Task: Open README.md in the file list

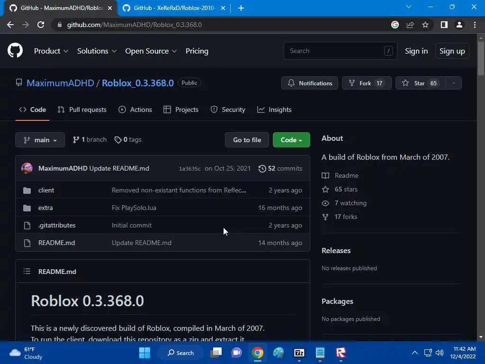Action: pyautogui.click(x=57, y=243)
